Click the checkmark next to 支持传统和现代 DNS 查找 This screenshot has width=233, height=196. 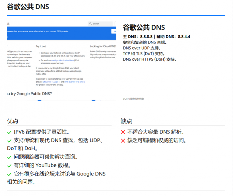(9, 141)
